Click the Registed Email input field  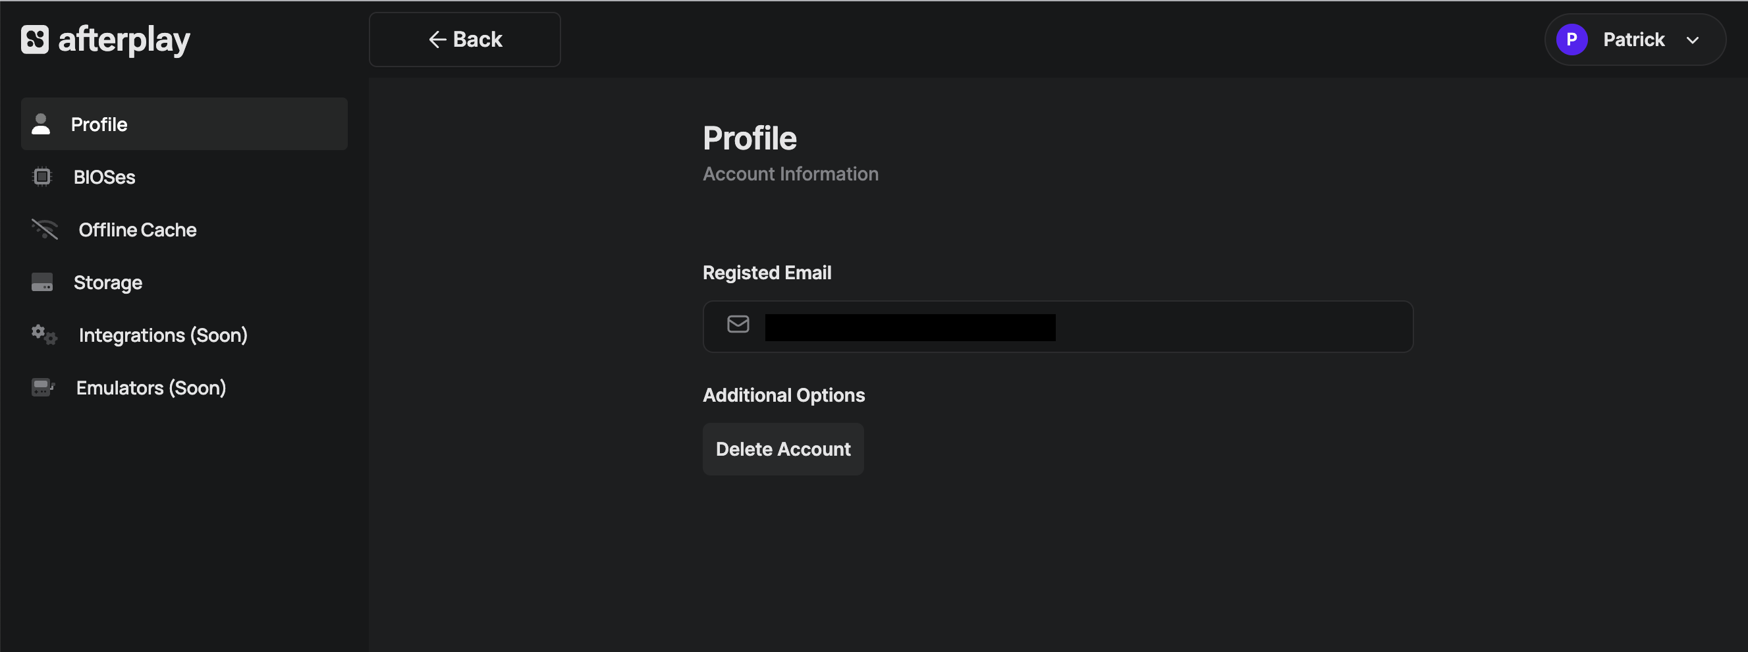pos(1222,327)
